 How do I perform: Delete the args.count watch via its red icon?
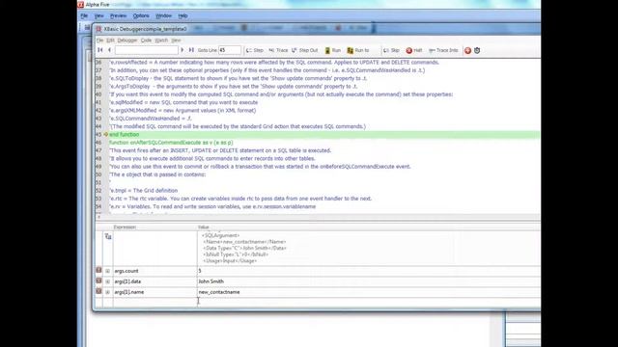98,270
